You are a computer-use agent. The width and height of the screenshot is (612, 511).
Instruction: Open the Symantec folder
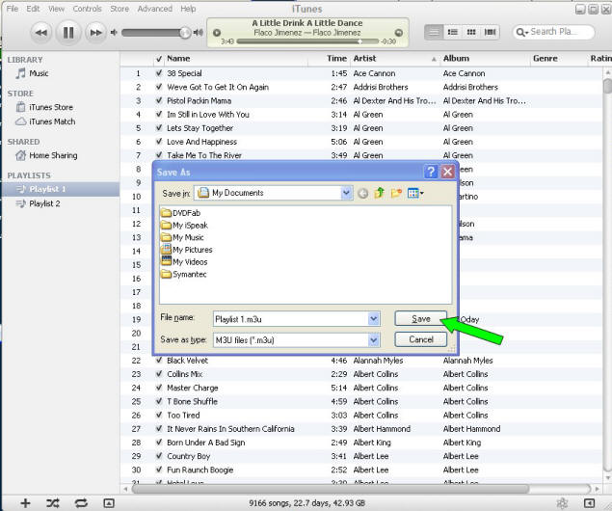(x=184, y=274)
